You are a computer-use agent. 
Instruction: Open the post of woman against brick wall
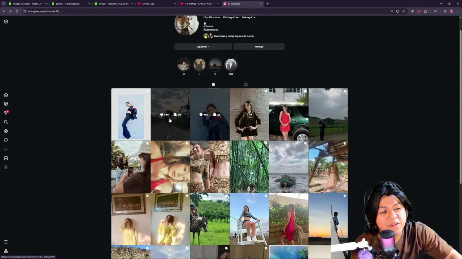click(x=249, y=114)
